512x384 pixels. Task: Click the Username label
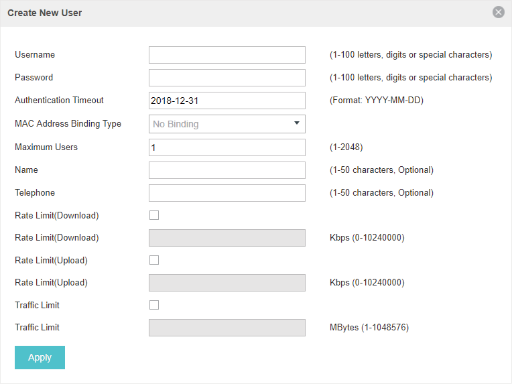(x=35, y=54)
